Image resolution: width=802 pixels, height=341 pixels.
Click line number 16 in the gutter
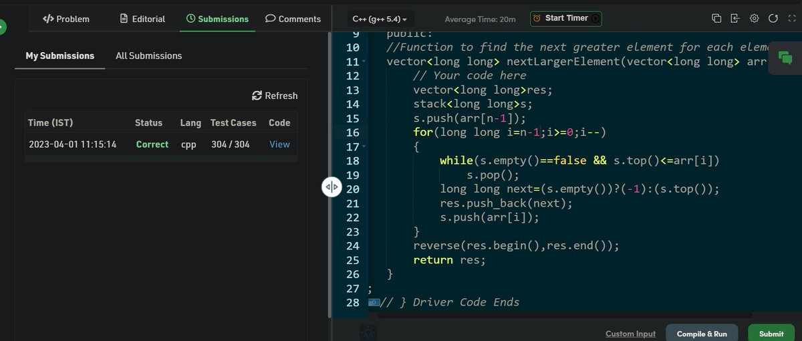click(353, 132)
